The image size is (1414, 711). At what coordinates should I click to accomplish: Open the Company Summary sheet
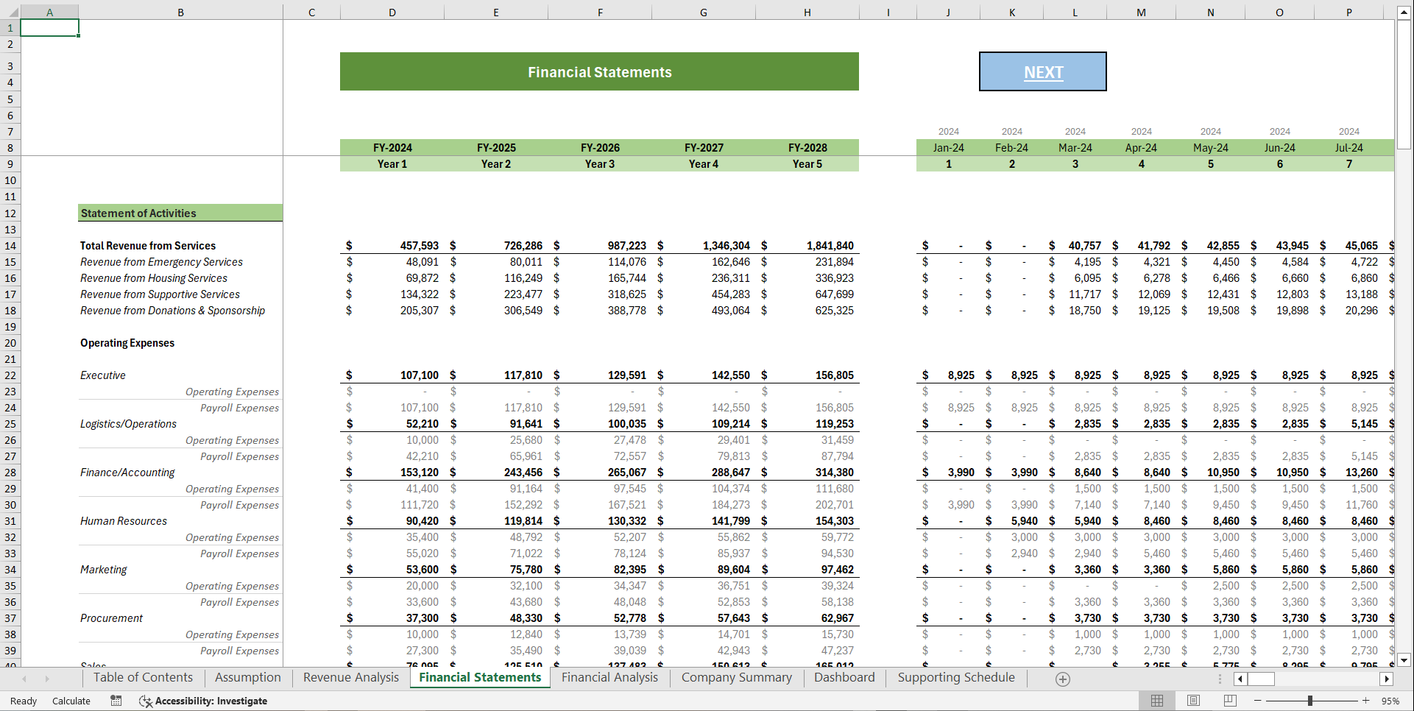pyautogui.click(x=735, y=677)
